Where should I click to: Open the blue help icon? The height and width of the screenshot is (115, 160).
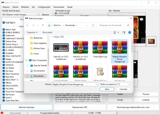[130, 32]
